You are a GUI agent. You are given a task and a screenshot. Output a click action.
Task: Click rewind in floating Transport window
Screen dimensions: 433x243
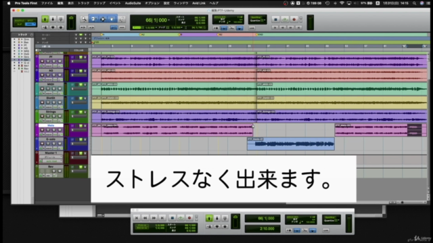[x=145, y=218]
